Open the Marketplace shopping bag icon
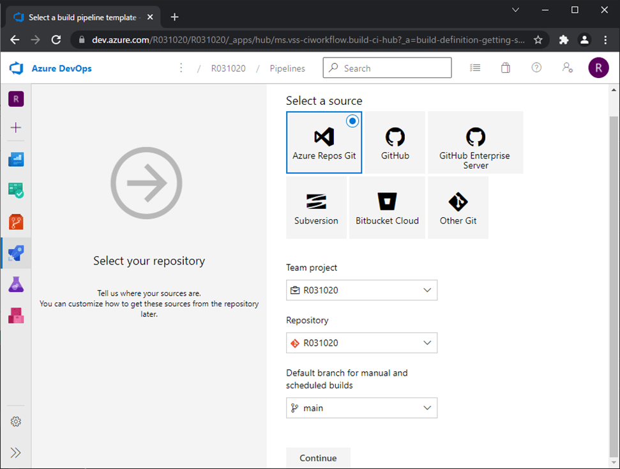The width and height of the screenshot is (620, 469). coord(505,68)
